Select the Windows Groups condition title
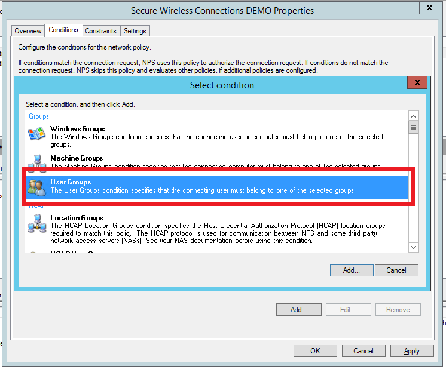The image size is (446, 369). pos(77,129)
